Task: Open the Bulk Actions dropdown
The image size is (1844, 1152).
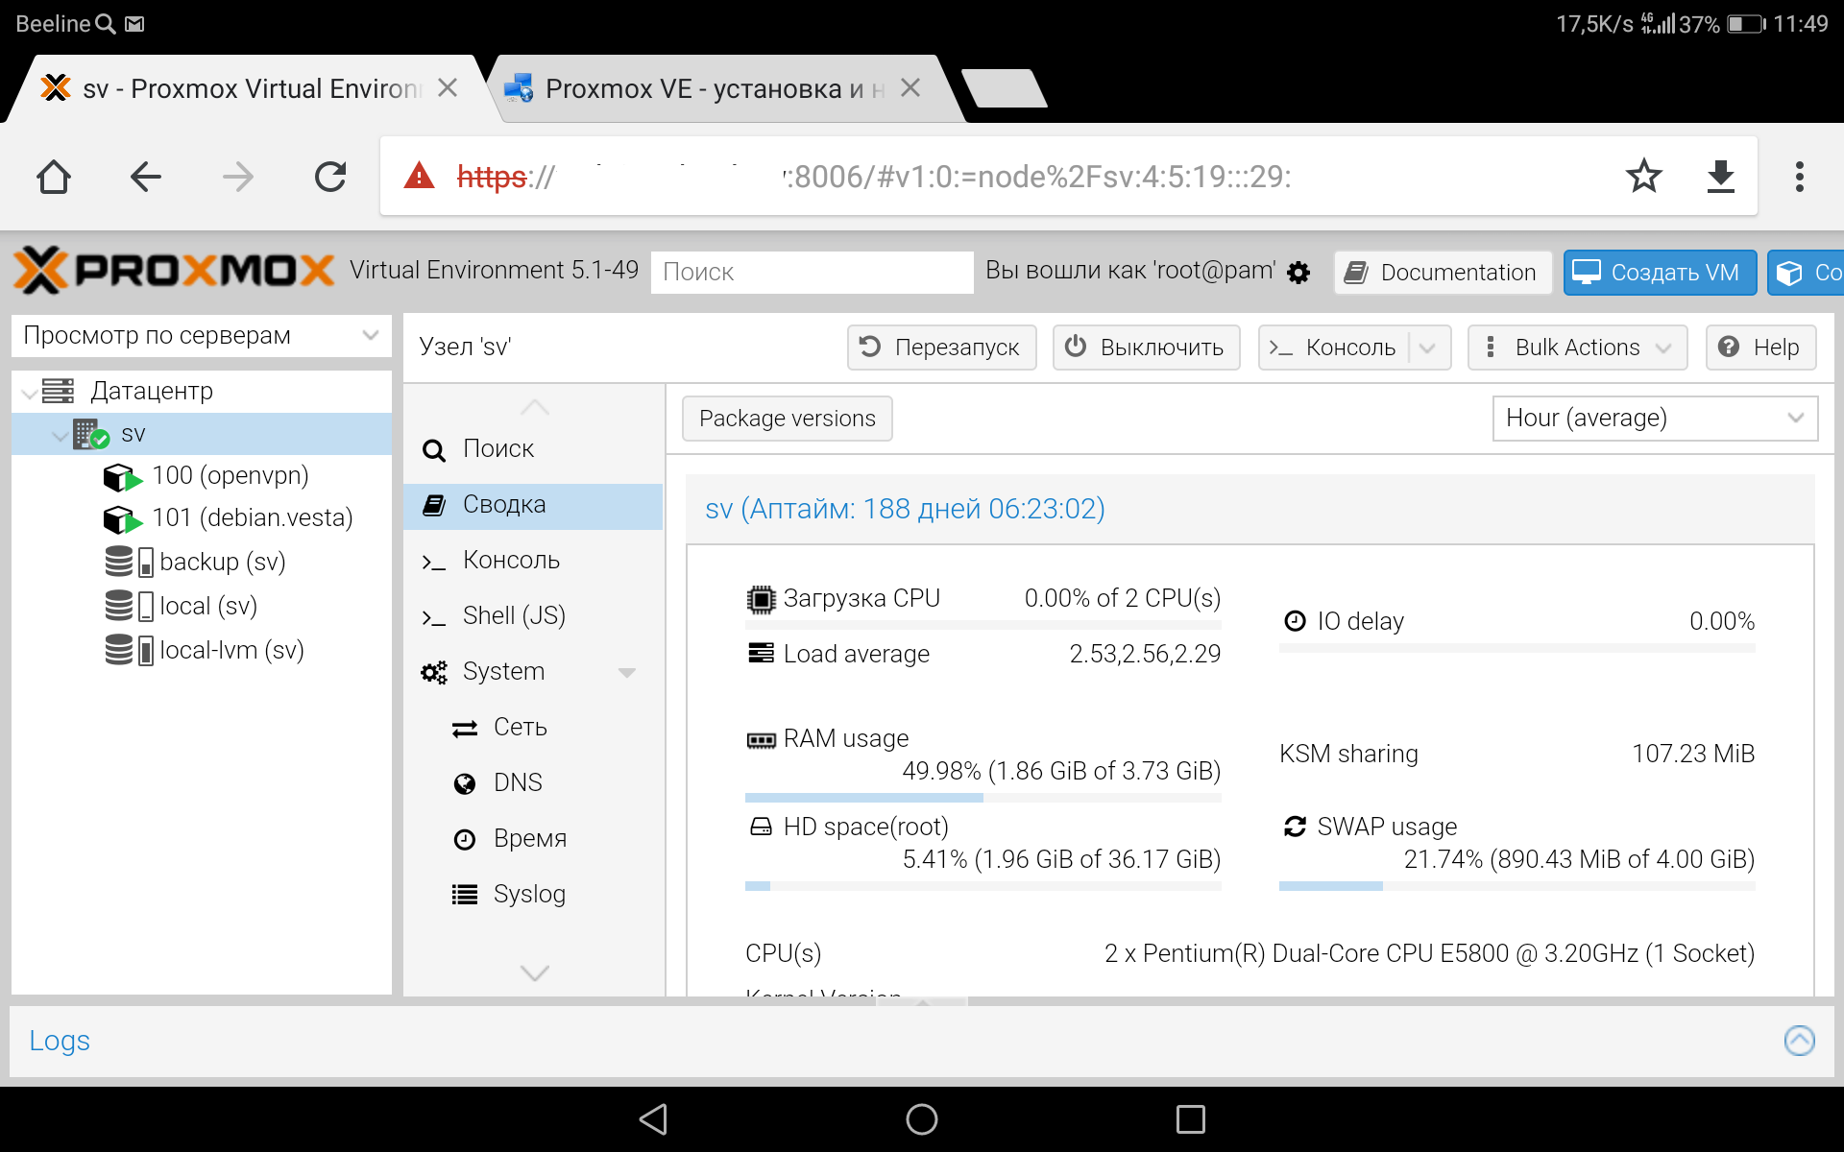Action: (1577, 348)
